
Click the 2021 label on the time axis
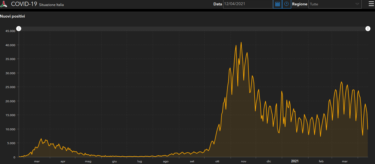coord(295,161)
